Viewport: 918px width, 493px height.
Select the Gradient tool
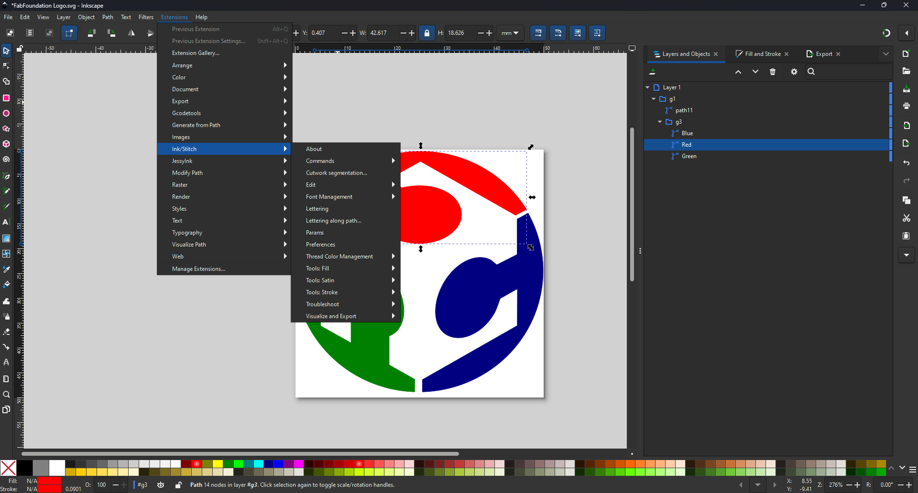pyautogui.click(x=6, y=238)
